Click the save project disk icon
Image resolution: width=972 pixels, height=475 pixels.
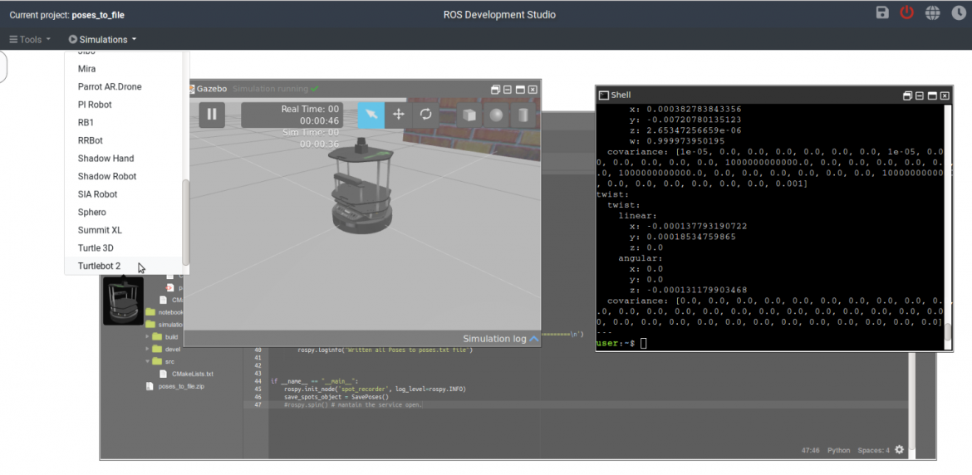[883, 12]
